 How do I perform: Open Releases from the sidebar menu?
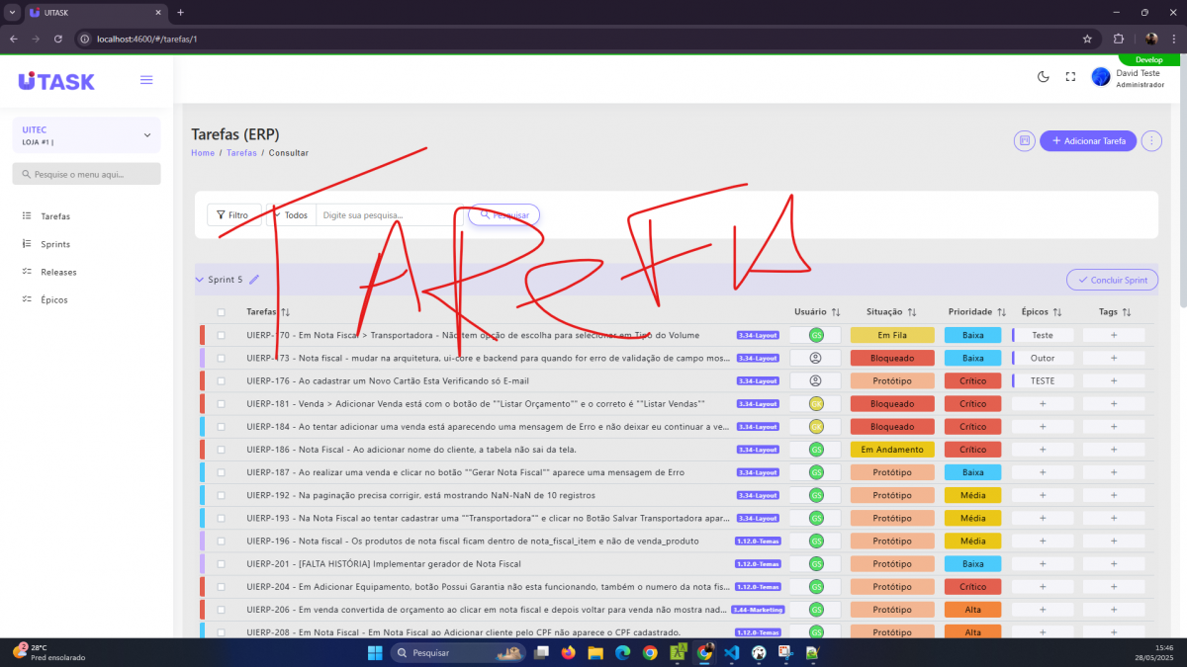pos(58,272)
